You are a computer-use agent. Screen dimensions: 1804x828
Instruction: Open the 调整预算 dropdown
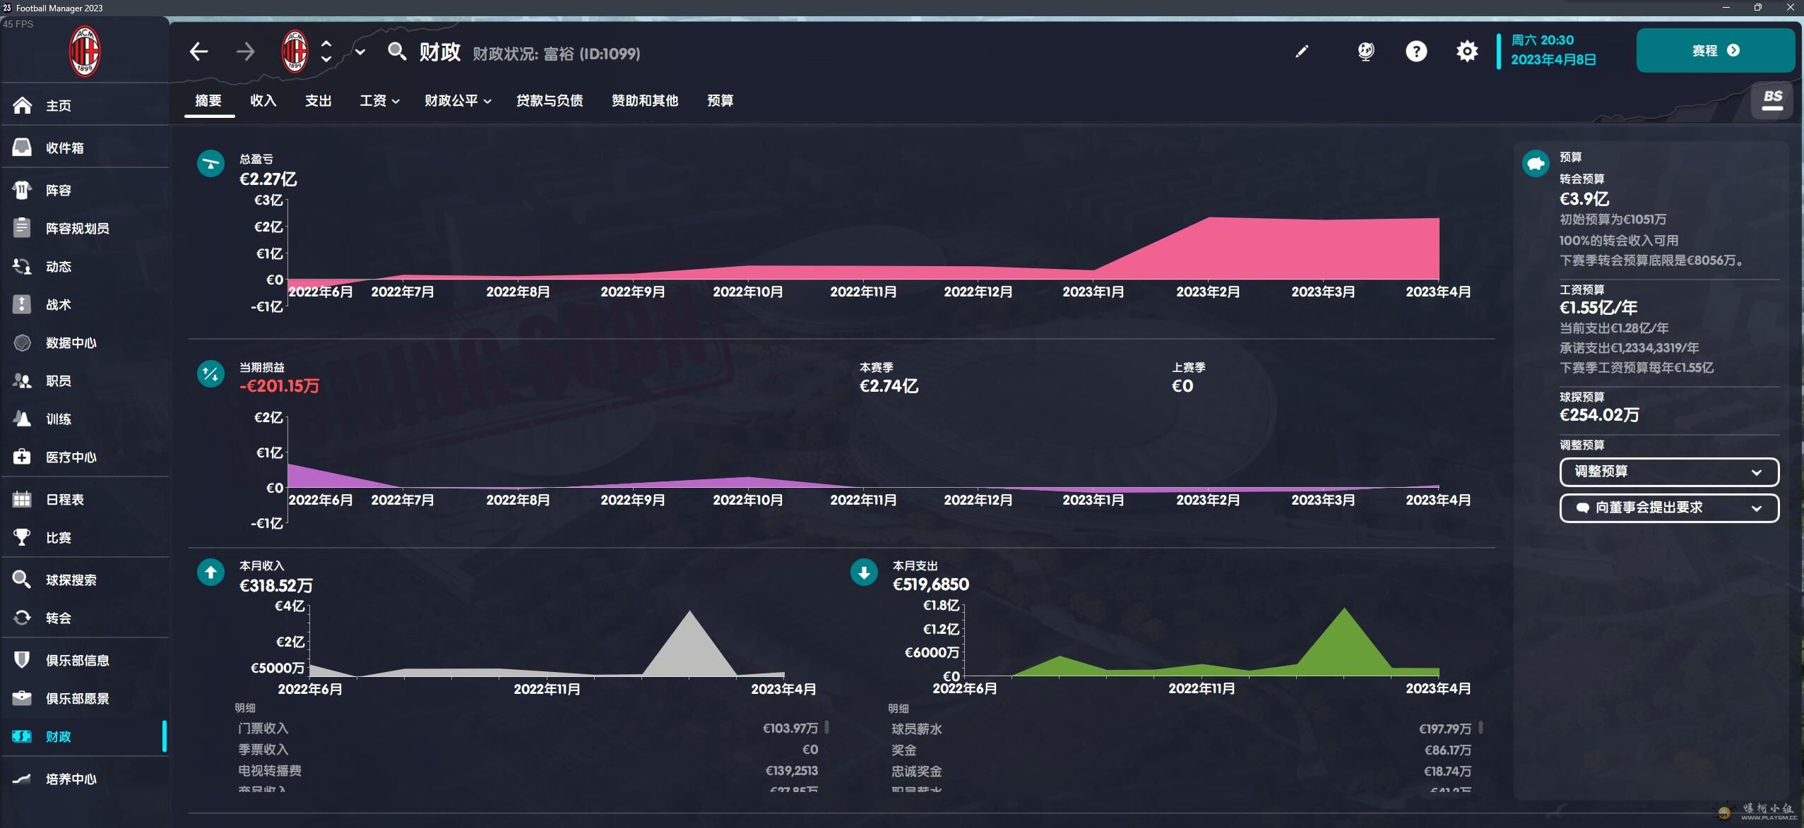(x=1668, y=472)
